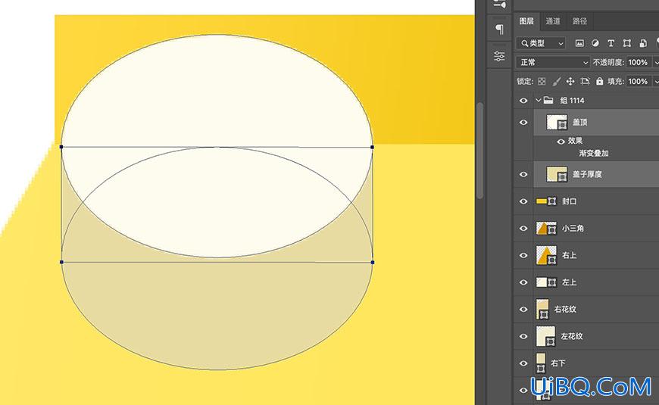Open the 不透明度 slider dropdown arrow
Image resolution: width=659 pixels, height=405 pixels.
(x=656, y=63)
